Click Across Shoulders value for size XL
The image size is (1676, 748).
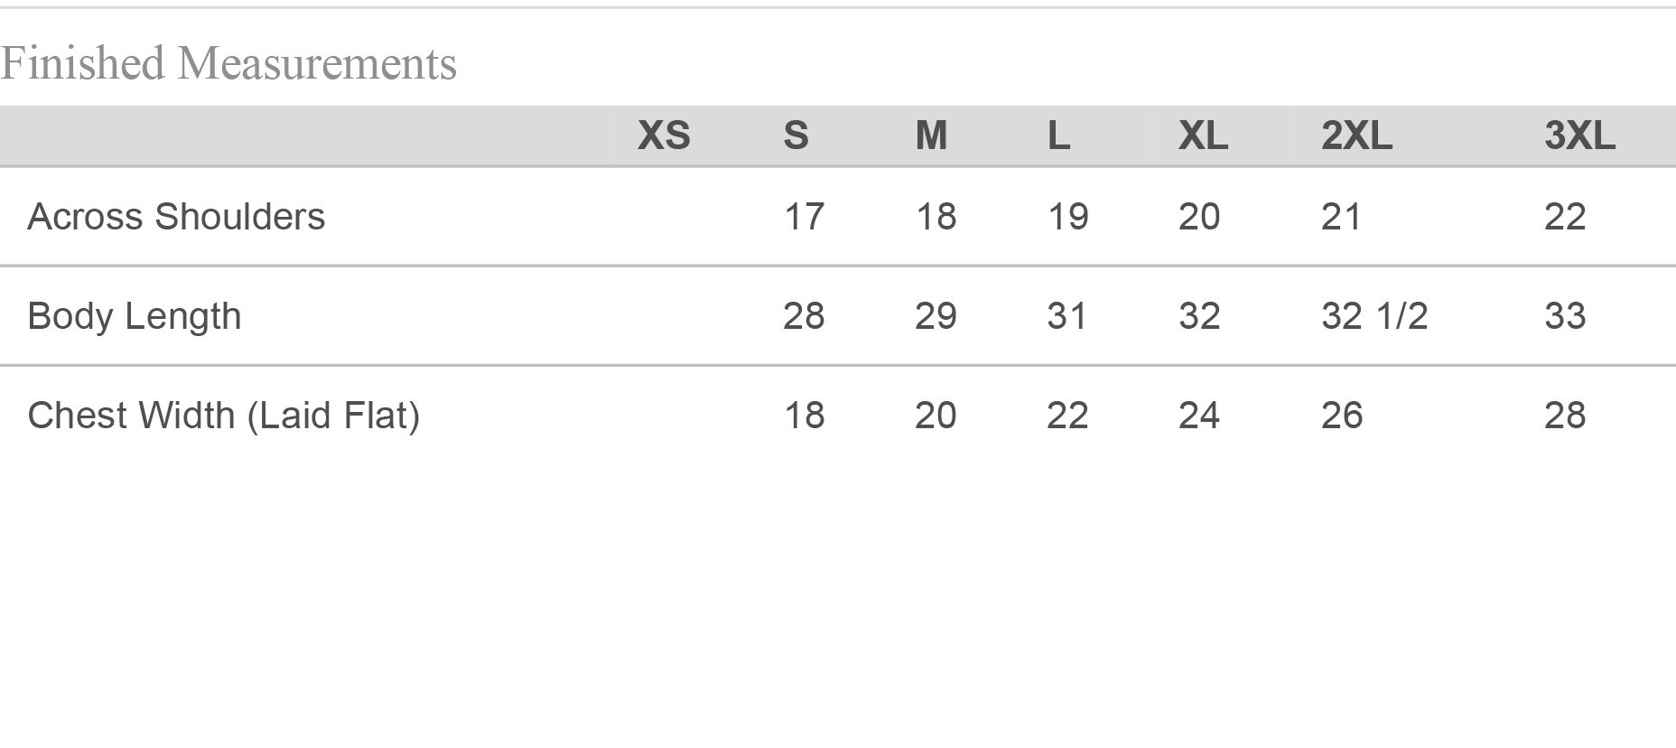pyautogui.click(x=1199, y=217)
